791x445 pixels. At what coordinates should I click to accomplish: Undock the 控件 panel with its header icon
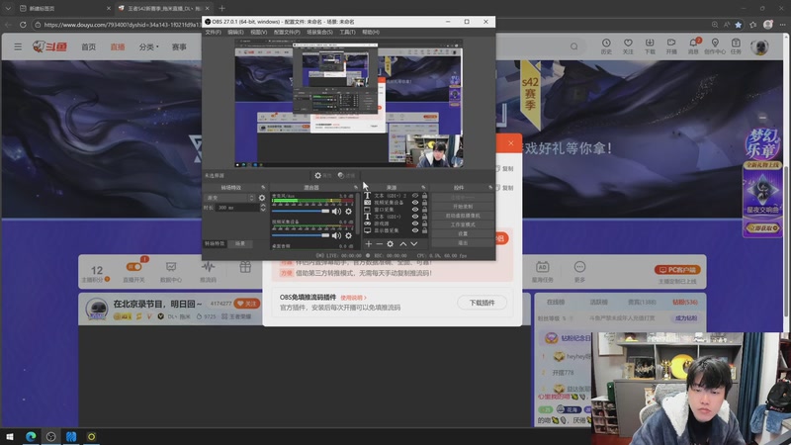(x=489, y=187)
